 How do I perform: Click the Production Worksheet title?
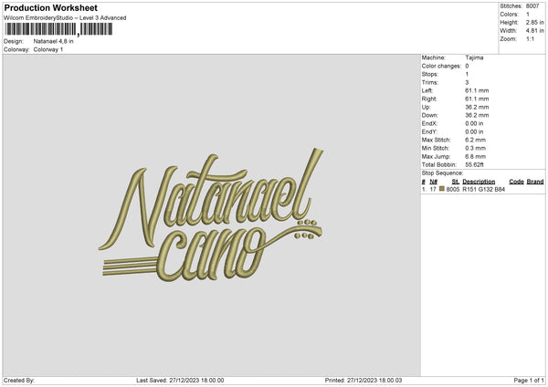coord(50,7)
